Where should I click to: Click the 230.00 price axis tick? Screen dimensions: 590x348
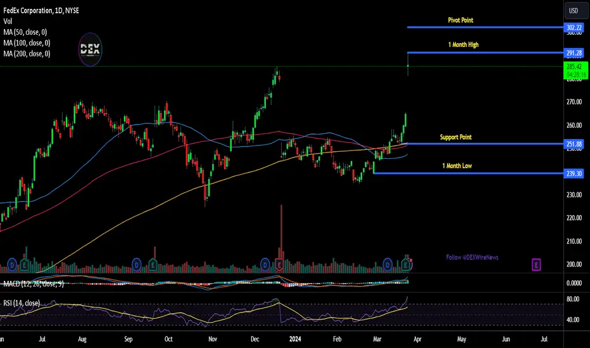coord(574,195)
